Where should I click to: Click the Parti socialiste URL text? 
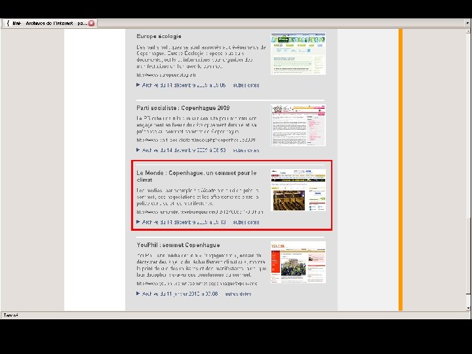coord(196,140)
